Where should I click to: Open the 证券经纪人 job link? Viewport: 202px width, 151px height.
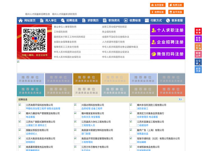(31, 134)
